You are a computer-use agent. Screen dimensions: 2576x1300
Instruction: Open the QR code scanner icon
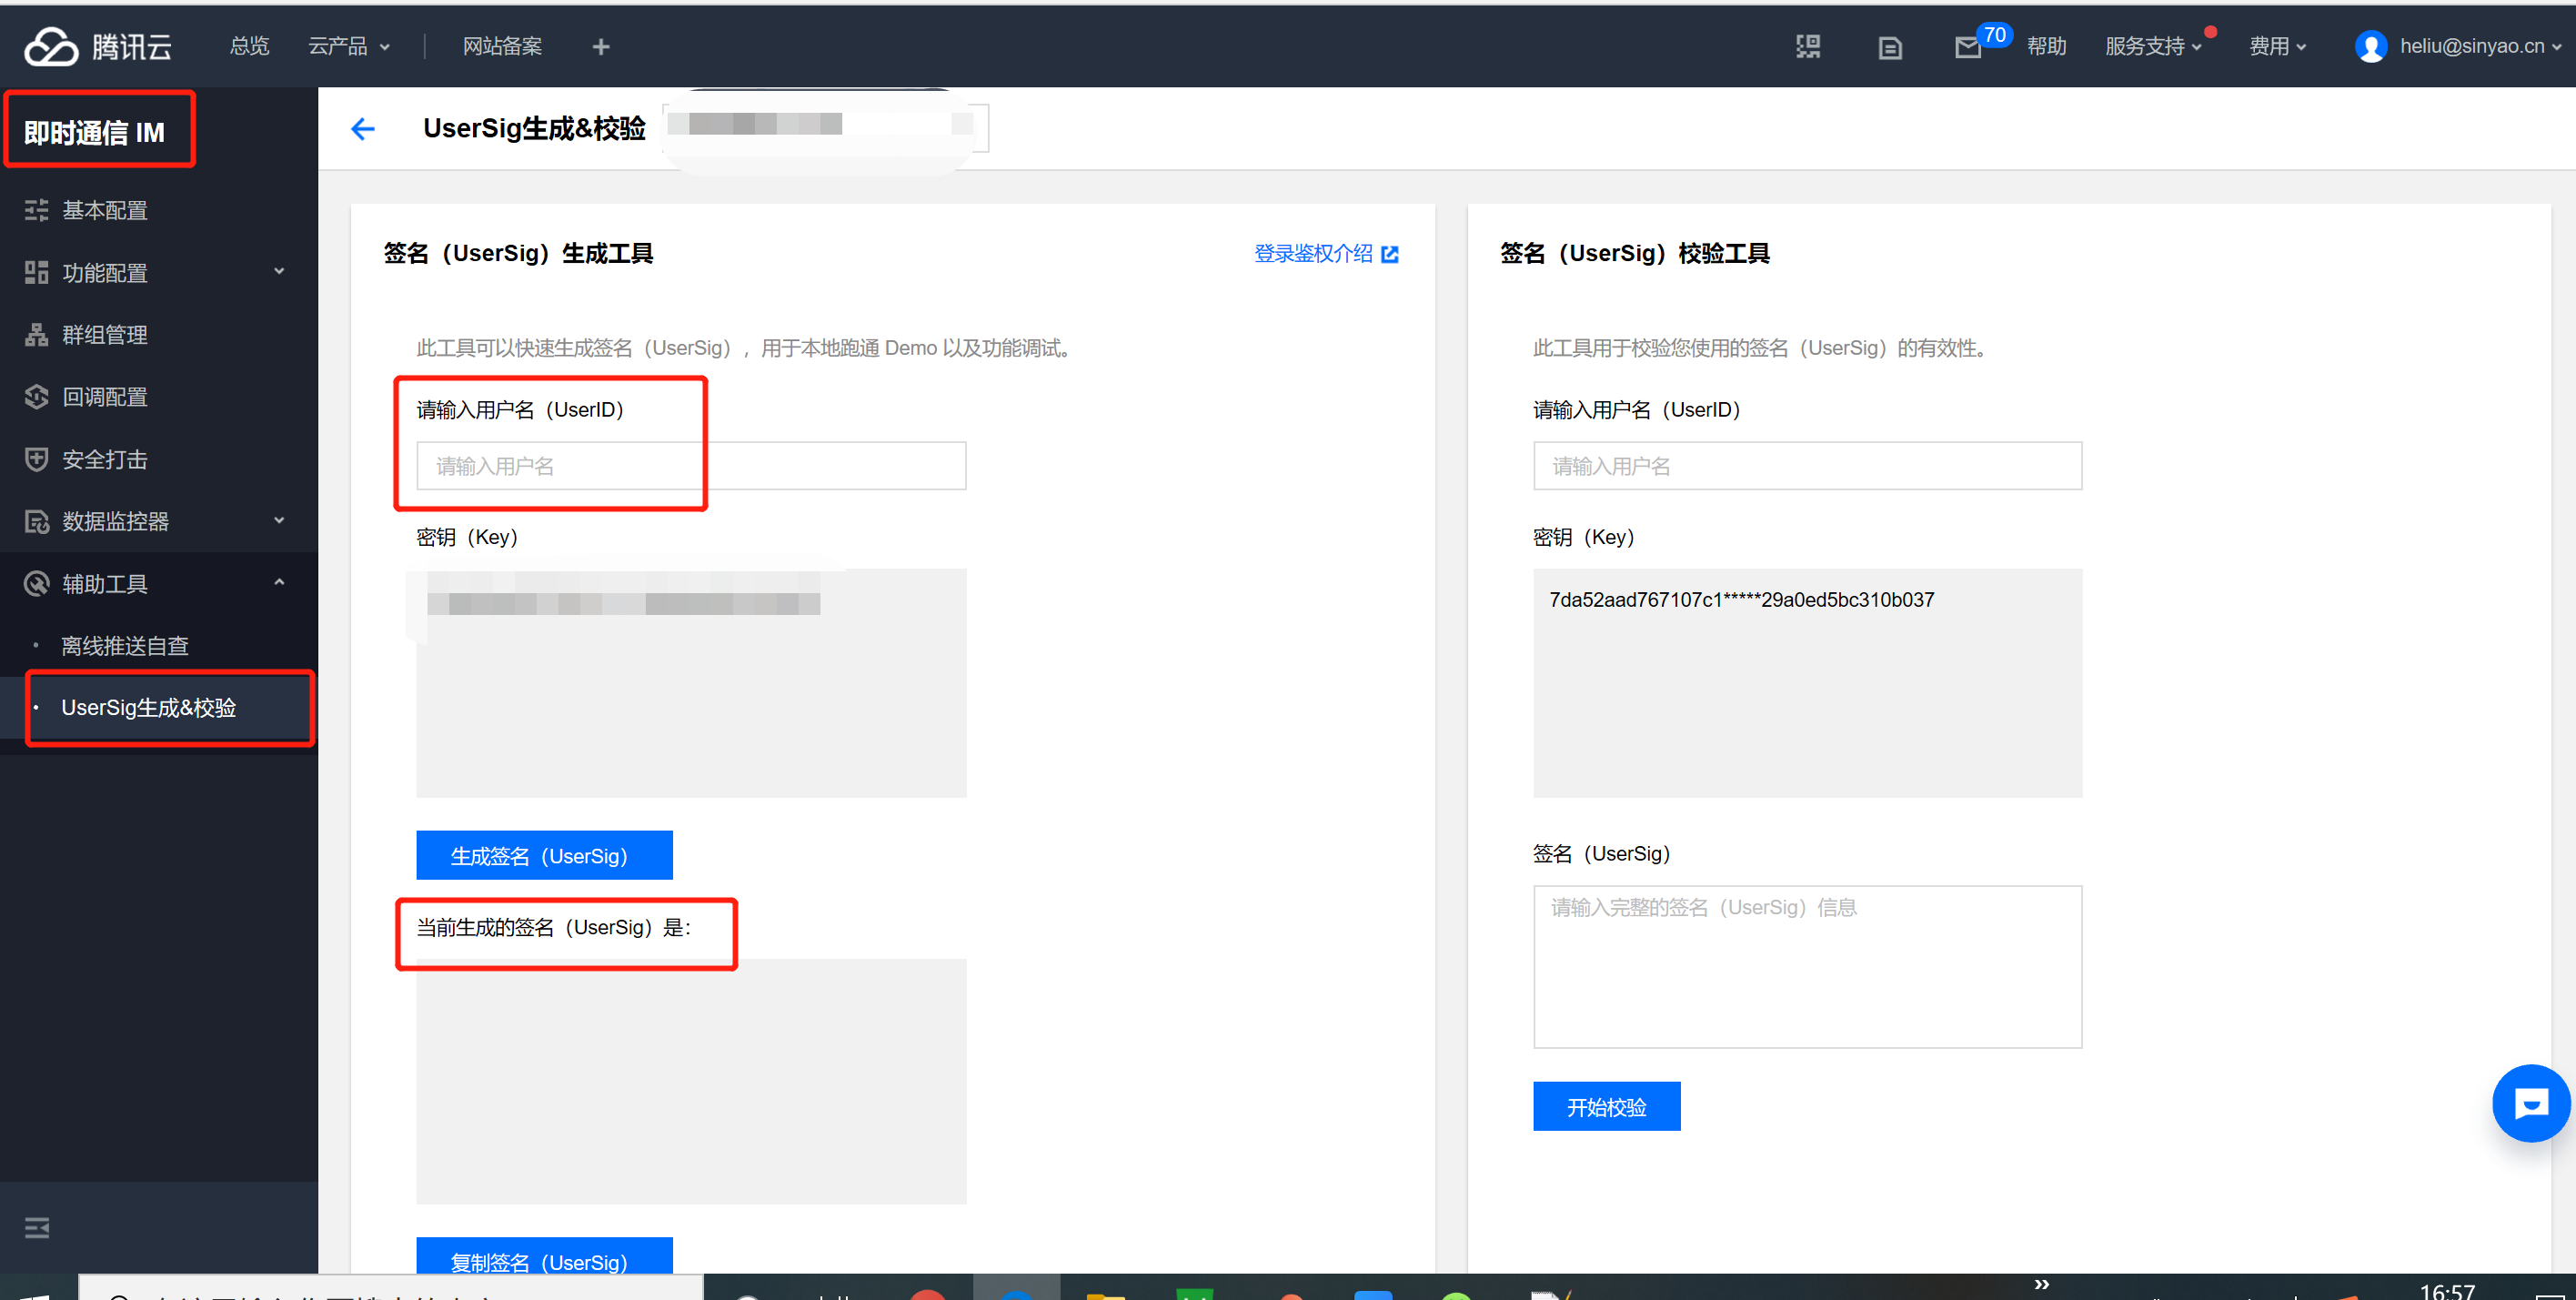[1807, 46]
